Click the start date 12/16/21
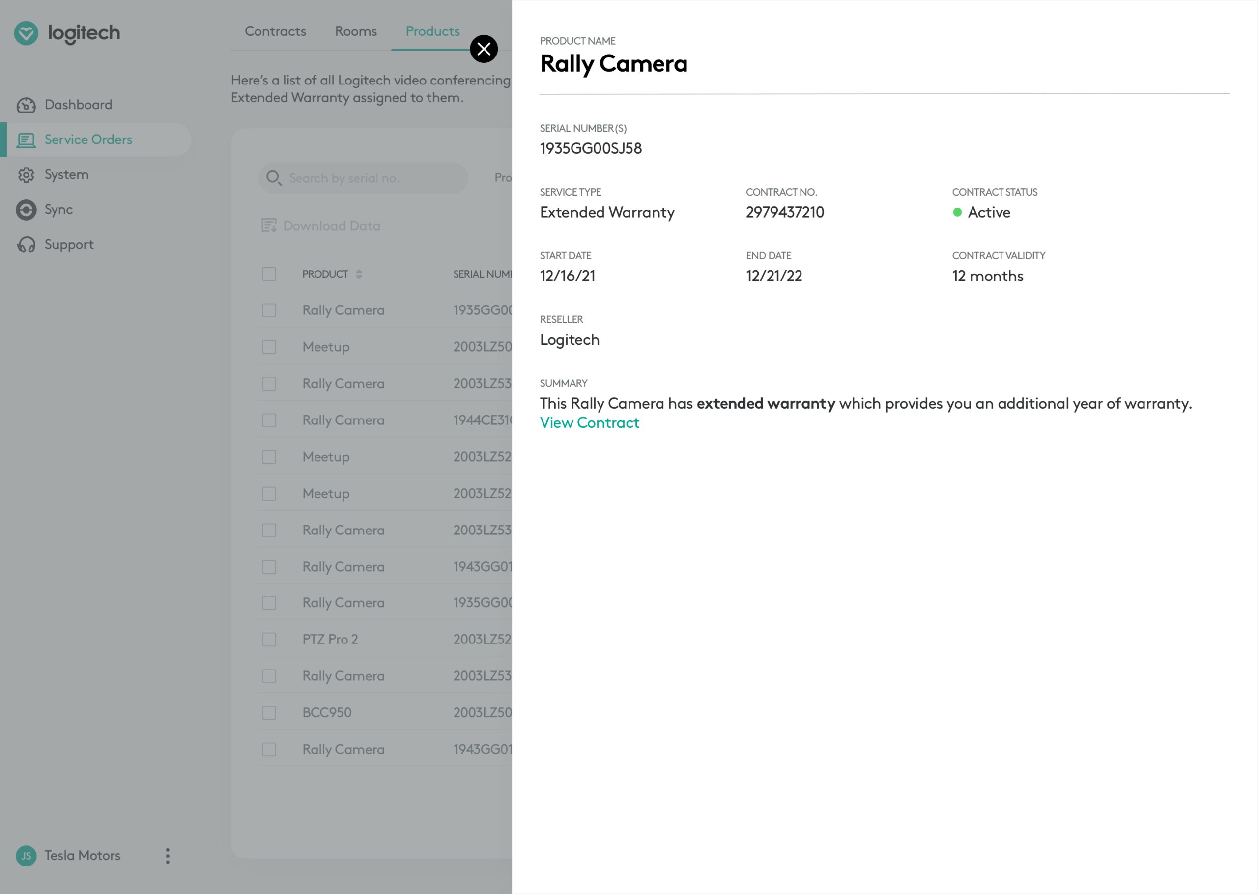The image size is (1258, 894). tap(567, 277)
